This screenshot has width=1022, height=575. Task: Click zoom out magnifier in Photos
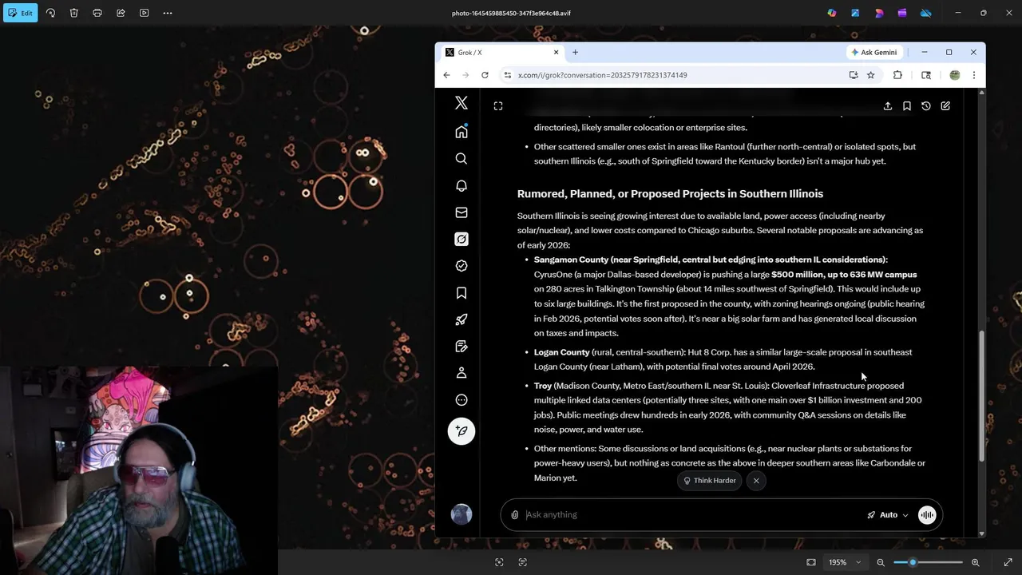coord(881,562)
